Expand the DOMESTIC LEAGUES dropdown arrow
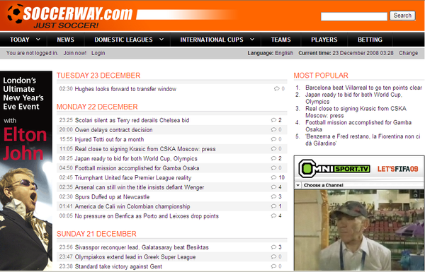This screenshot has width=425, height=272. (161, 40)
